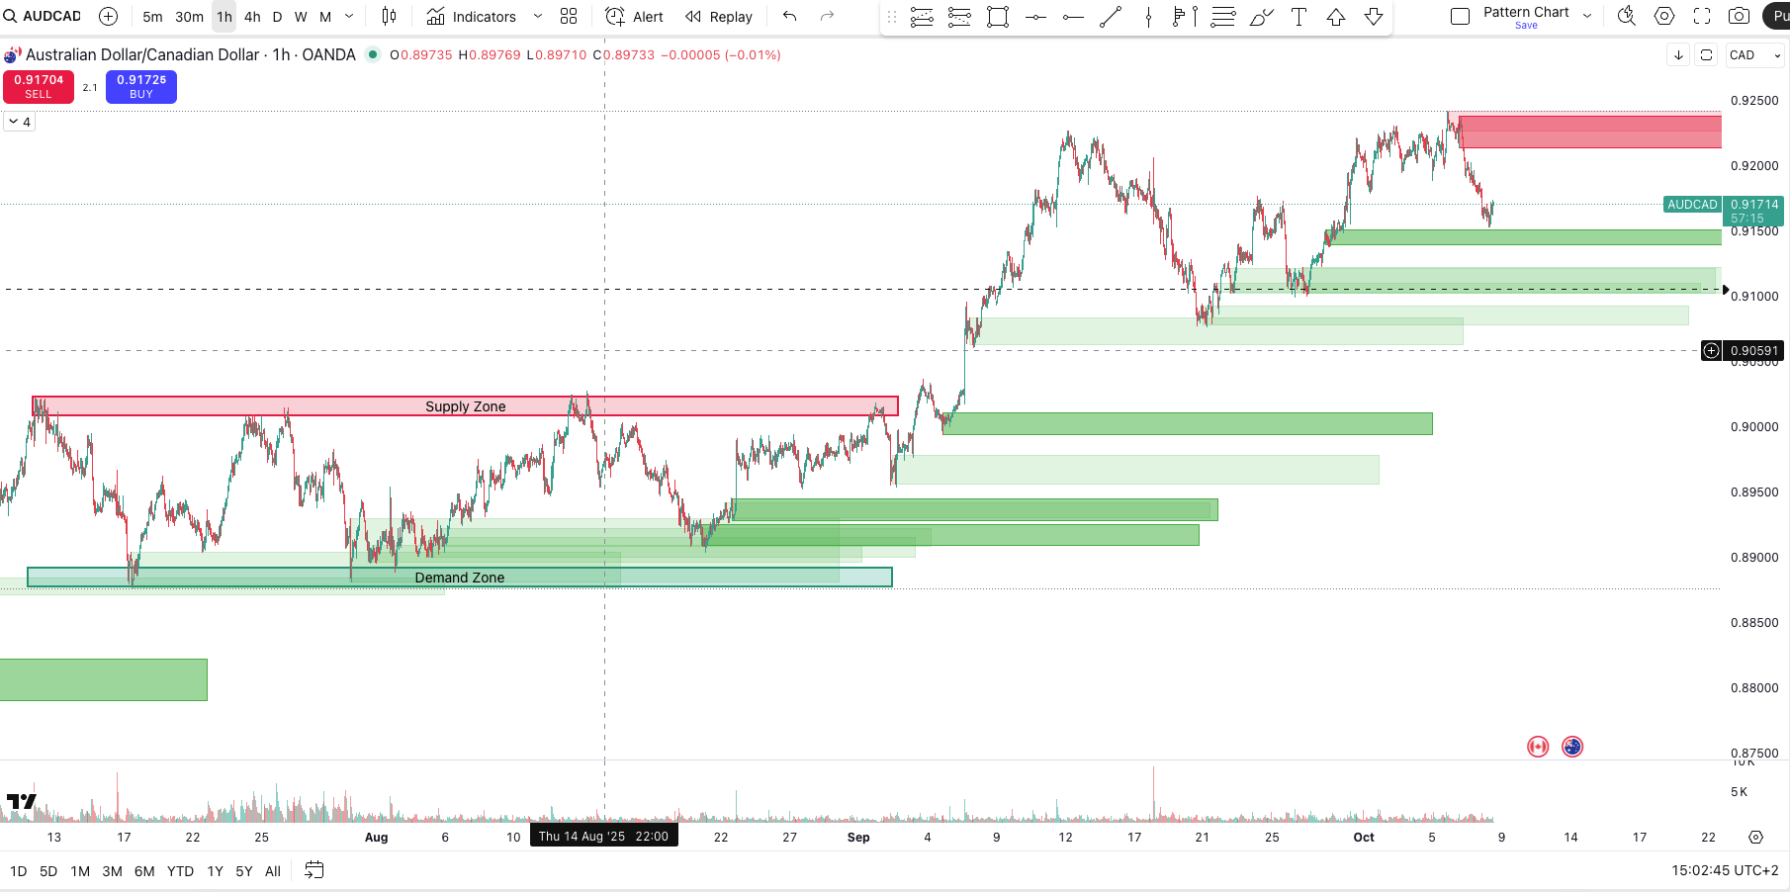1790x892 pixels.
Task: Select the arrow up marker tool
Action: [x=1336, y=17]
